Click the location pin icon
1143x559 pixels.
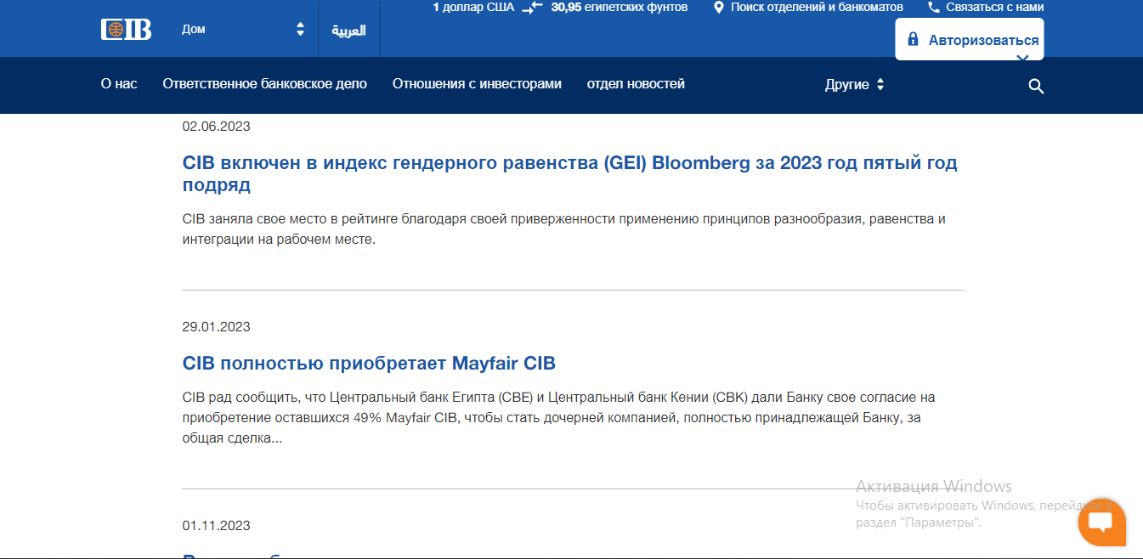718,8
